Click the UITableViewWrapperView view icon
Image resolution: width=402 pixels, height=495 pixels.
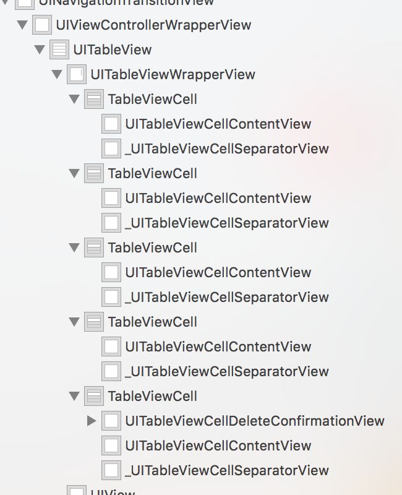click(x=77, y=74)
